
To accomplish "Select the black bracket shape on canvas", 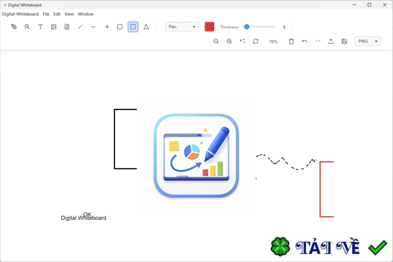I will click(x=114, y=139).
